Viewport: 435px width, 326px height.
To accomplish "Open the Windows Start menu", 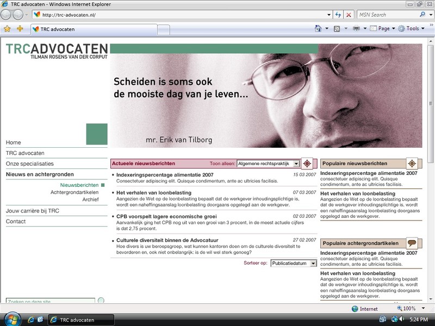I will coord(12,319).
